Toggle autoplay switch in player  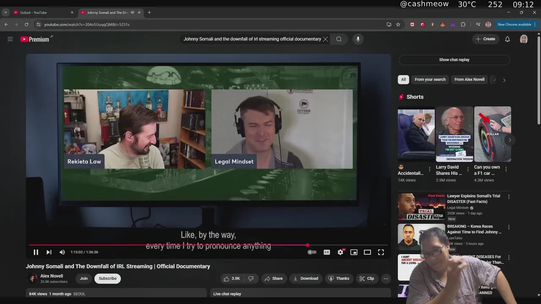[312, 252]
